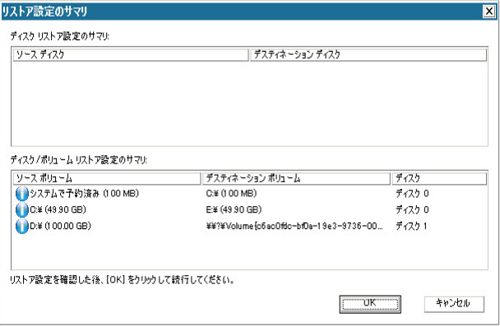The image size is (500, 326).
Task: Click ディスク 1 cell in volume list
Action: (411, 227)
